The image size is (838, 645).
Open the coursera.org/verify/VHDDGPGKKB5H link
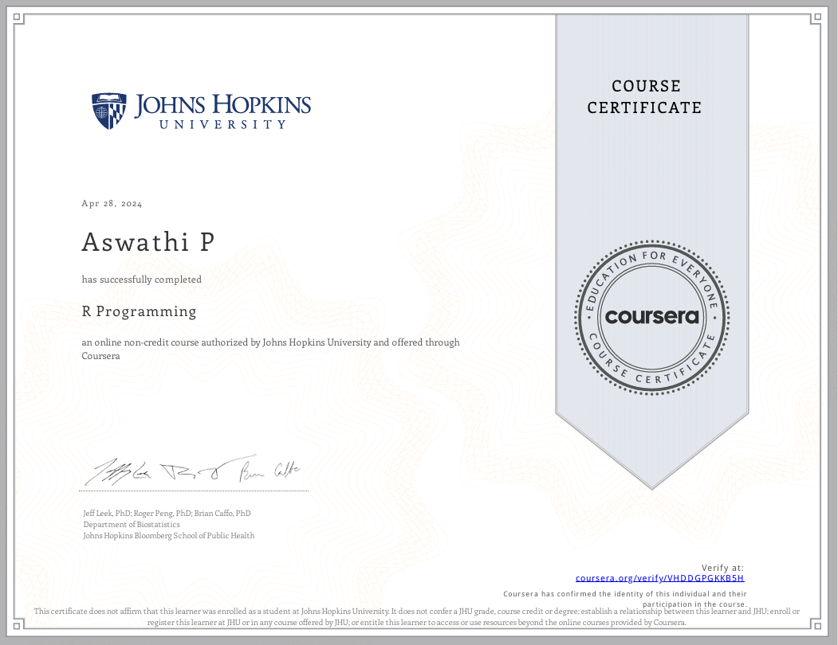[x=659, y=578]
